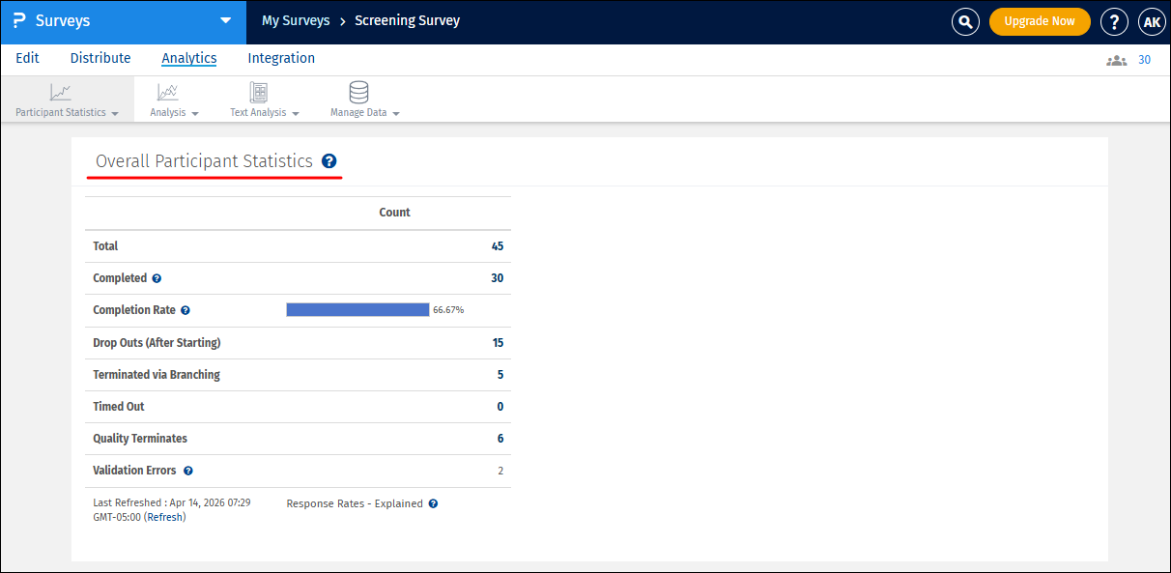Click the Analysis graph icon
Screen dimensions: 1171x573
tap(167, 93)
